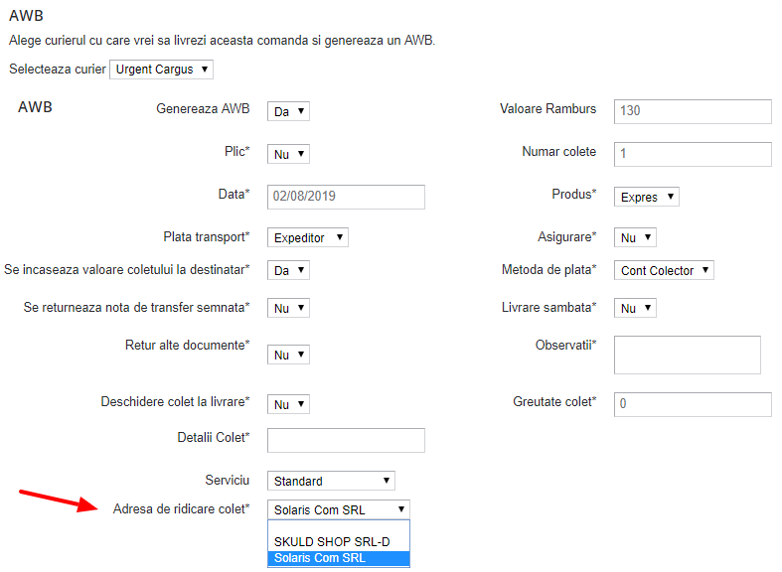The width and height of the screenshot is (782, 572).
Task: Click the Valoare Ramburs input field
Action: pyautogui.click(x=693, y=111)
